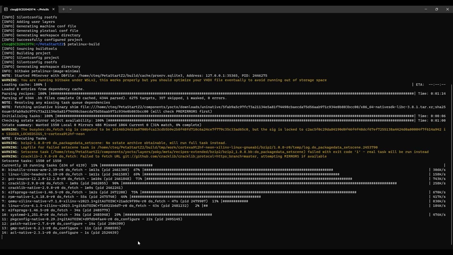Click the terminal tab shell icon
Viewport: 453px width, 255px height.
[x=6, y=9]
